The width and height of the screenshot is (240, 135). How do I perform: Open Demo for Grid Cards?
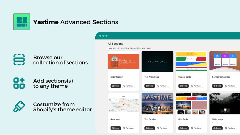[183, 128]
